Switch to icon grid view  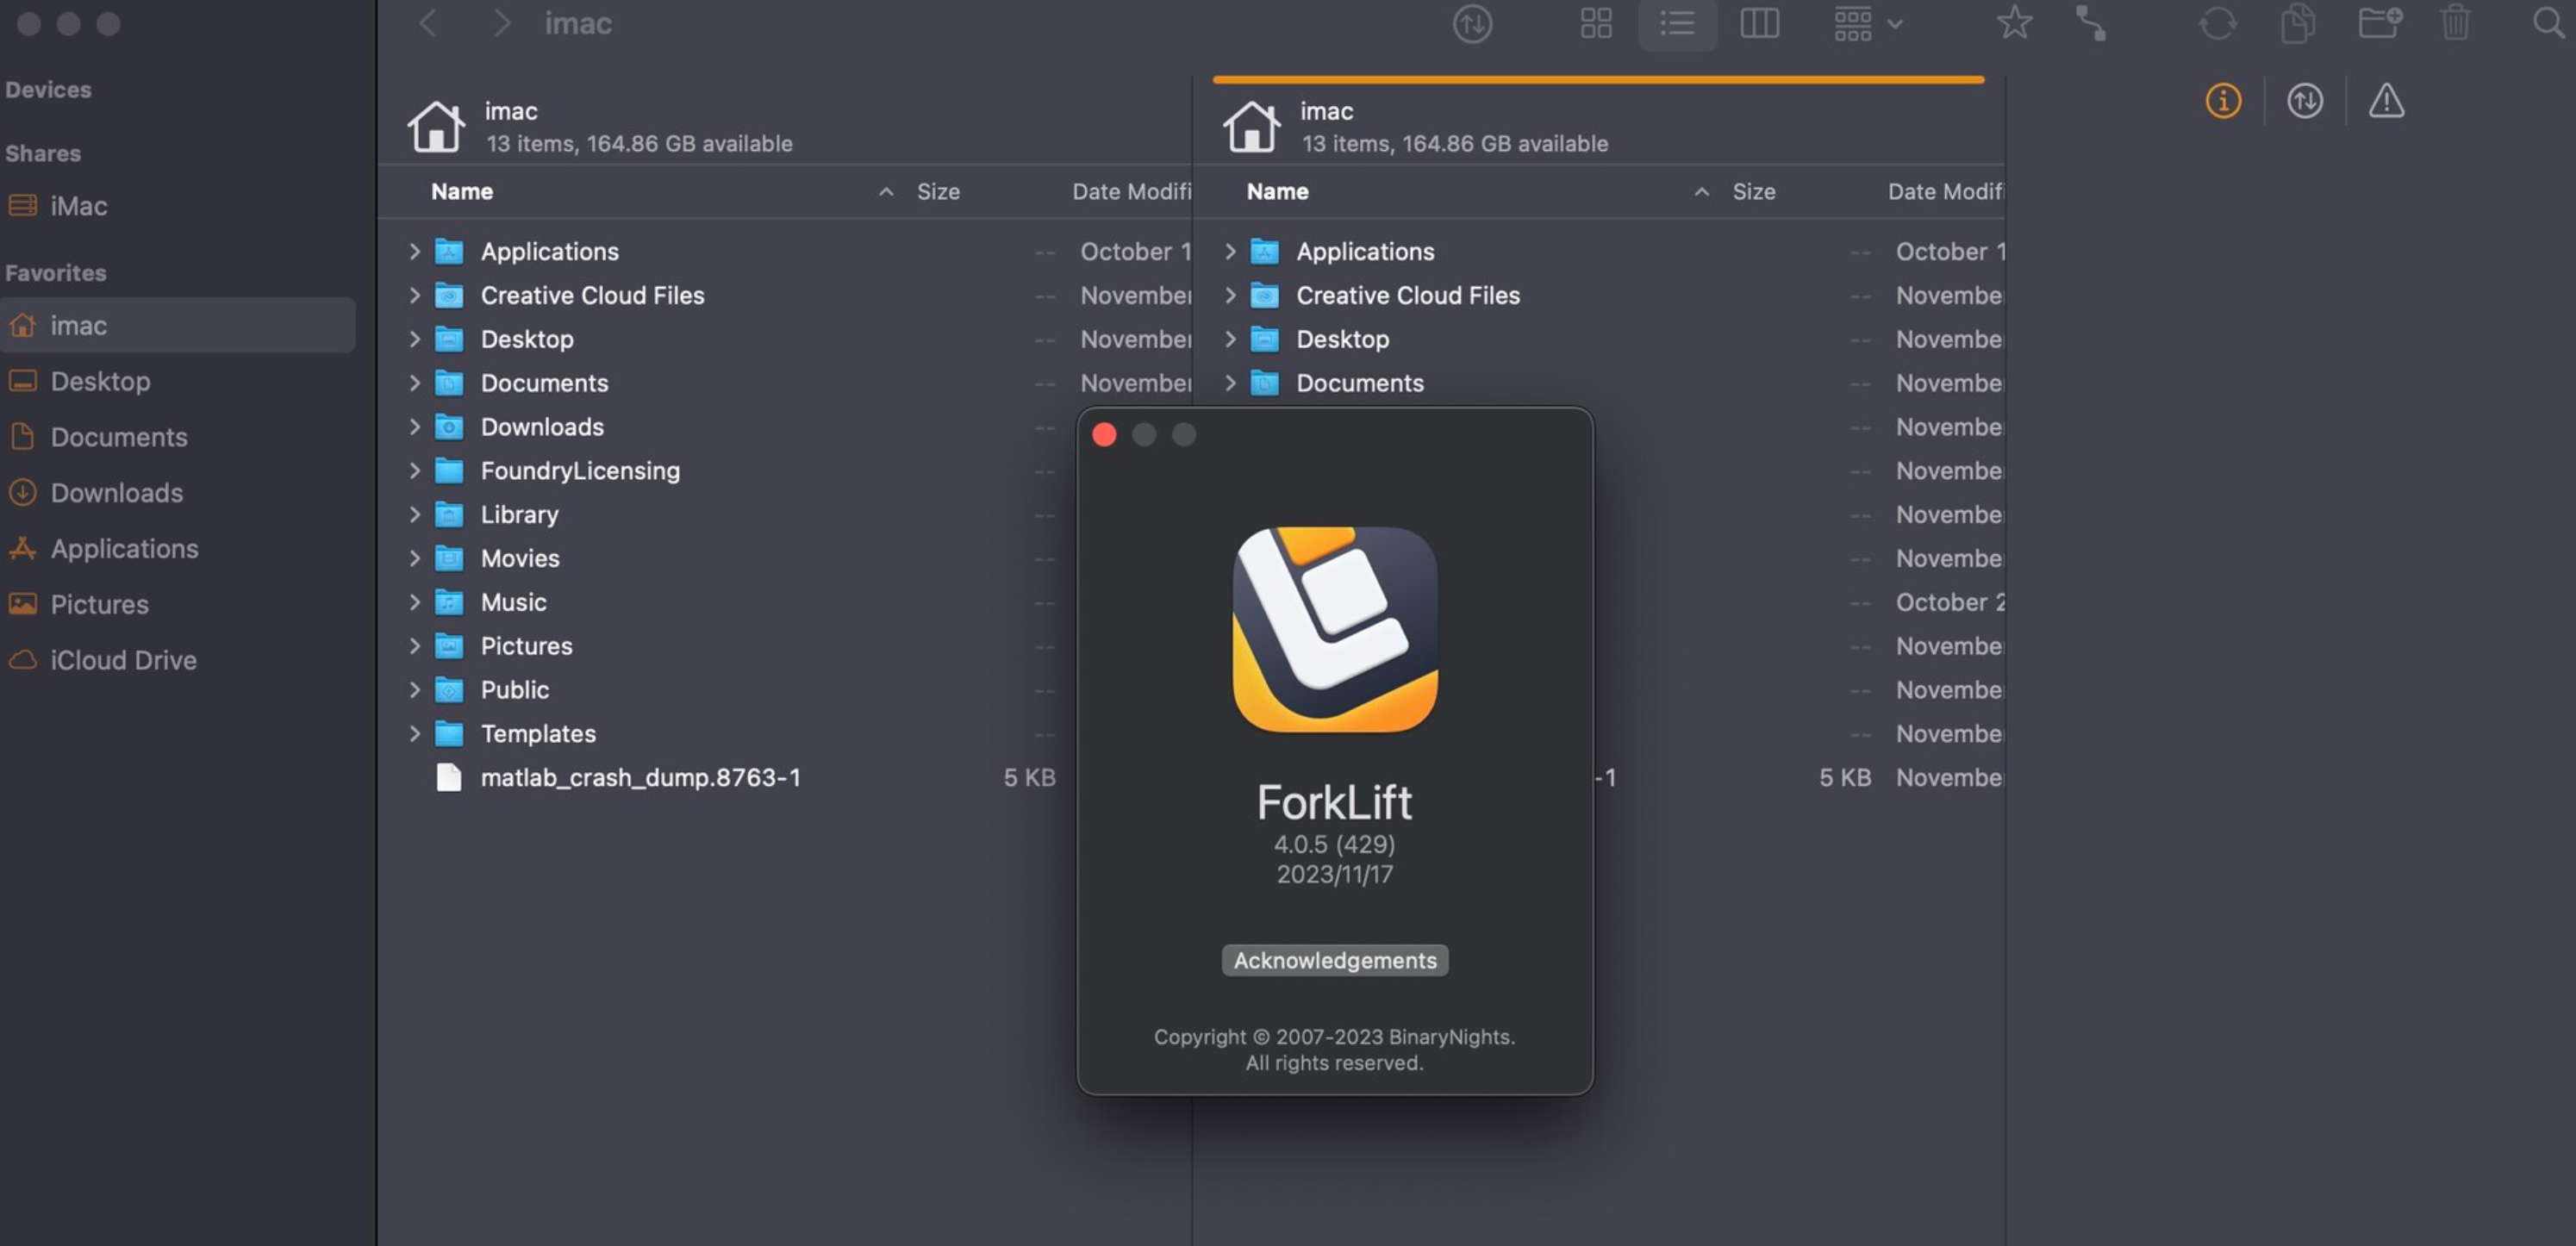click(x=1596, y=23)
